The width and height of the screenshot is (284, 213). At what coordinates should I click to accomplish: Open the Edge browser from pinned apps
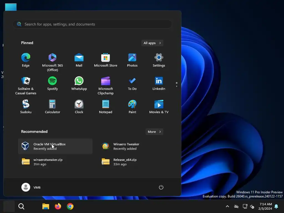(x=26, y=60)
